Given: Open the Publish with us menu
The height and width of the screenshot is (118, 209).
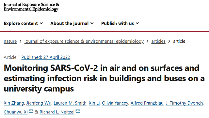Looking at the screenshot, I should (120, 23).
